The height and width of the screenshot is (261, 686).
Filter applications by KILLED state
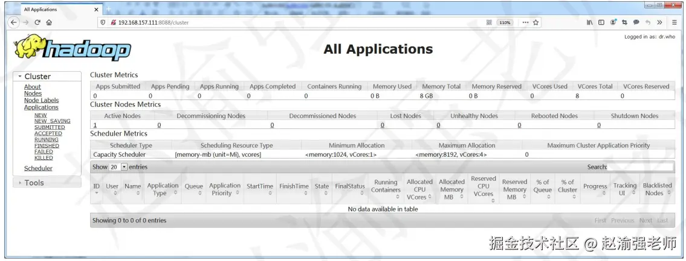click(44, 158)
